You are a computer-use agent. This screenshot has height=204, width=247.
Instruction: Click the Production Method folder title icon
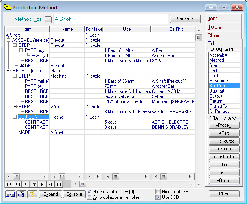[7, 7]
